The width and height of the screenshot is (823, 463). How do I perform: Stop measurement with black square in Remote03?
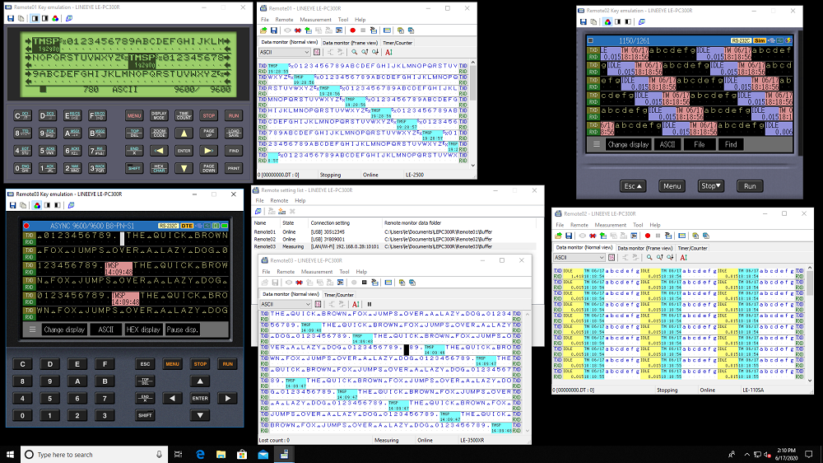point(365,283)
